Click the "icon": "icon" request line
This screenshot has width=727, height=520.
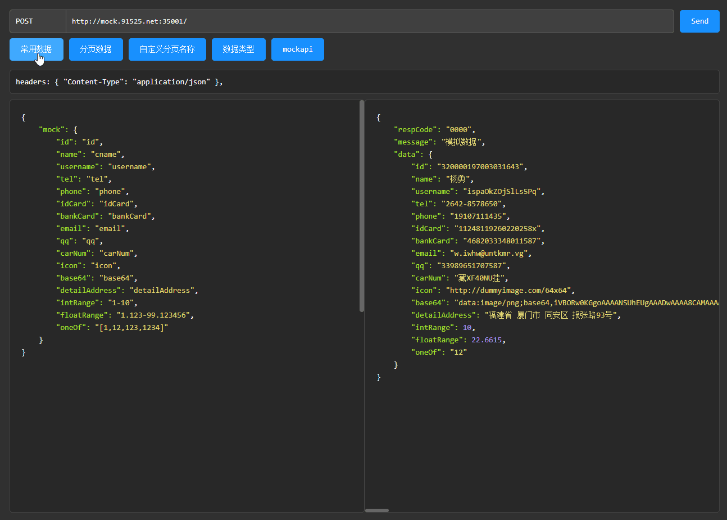[x=88, y=266]
